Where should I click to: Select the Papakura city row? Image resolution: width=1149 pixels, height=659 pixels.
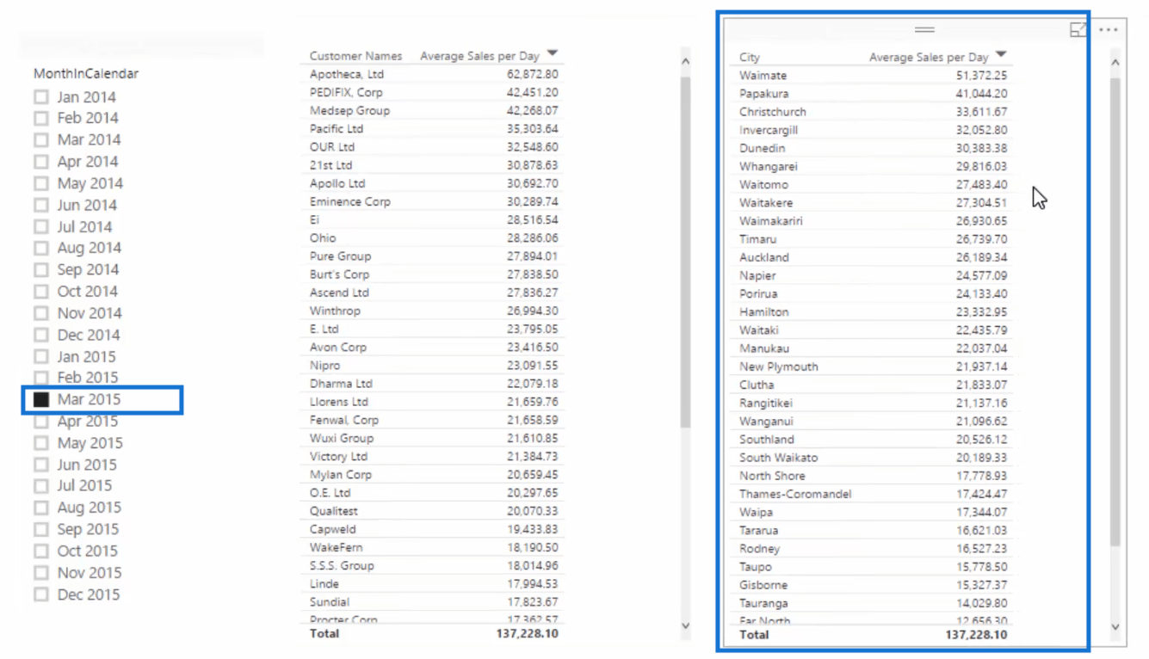click(x=873, y=94)
